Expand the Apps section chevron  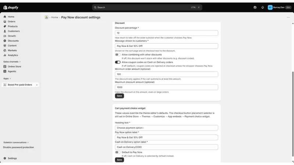(10, 78)
